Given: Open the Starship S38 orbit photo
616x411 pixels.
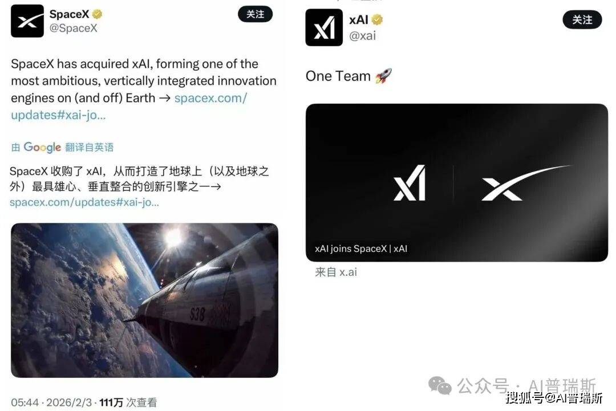Looking at the screenshot, I should tap(144, 300).
